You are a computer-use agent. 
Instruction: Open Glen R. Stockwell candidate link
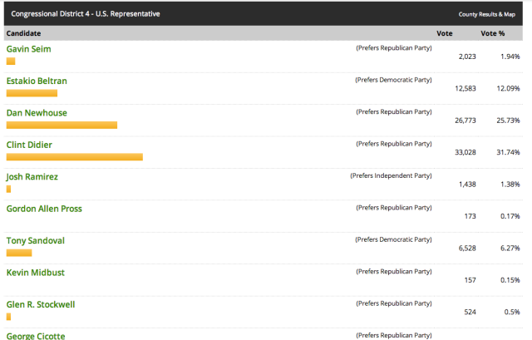click(41, 304)
